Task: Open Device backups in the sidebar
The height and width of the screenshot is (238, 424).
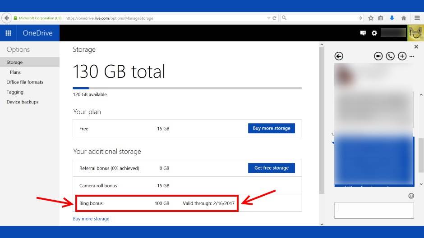Action: pos(23,102)
